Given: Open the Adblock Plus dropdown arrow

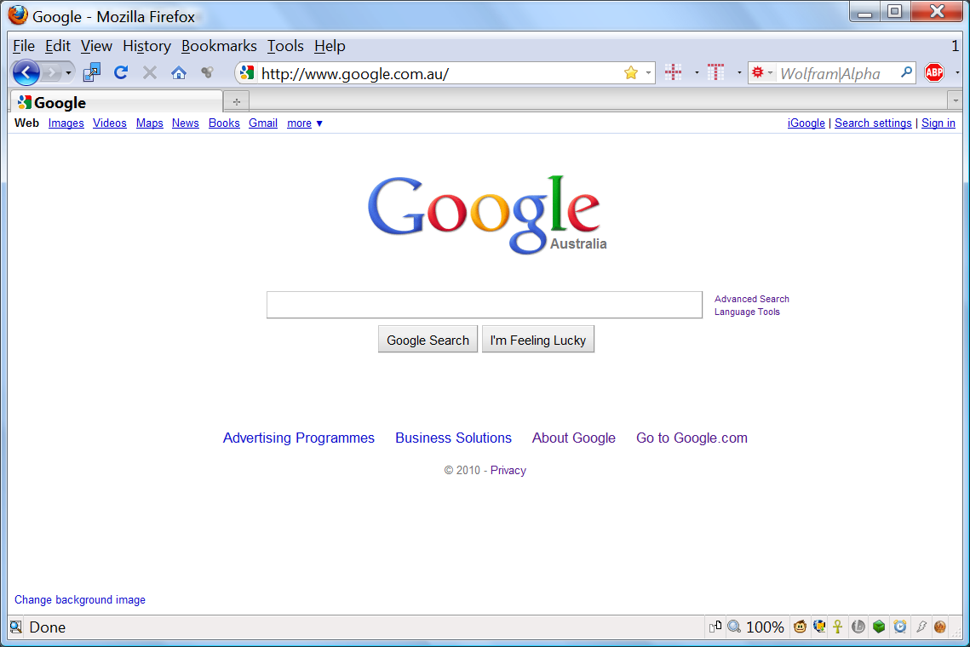Looking at the screenshot, I should tap(957, 73).
